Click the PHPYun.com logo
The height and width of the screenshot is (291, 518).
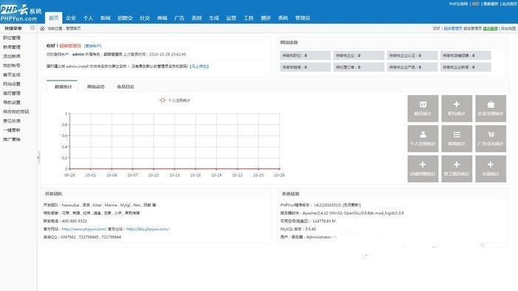[x=21, y=13]
